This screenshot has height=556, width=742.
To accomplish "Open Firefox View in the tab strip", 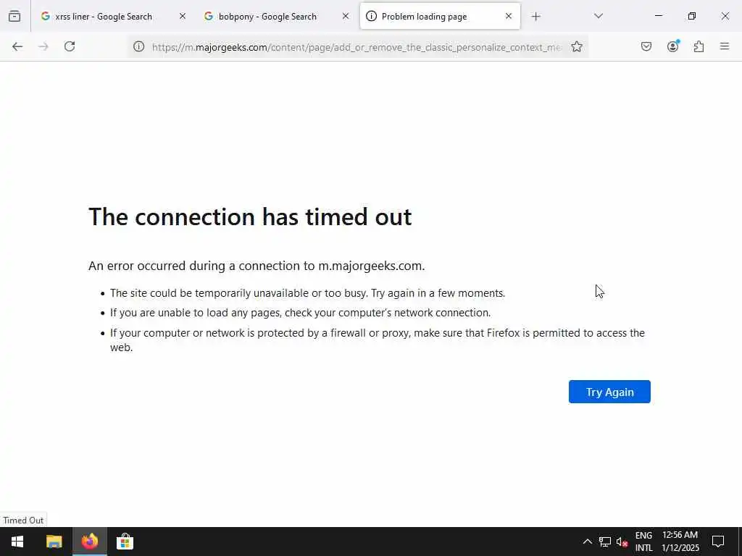I will coord(14,16).
